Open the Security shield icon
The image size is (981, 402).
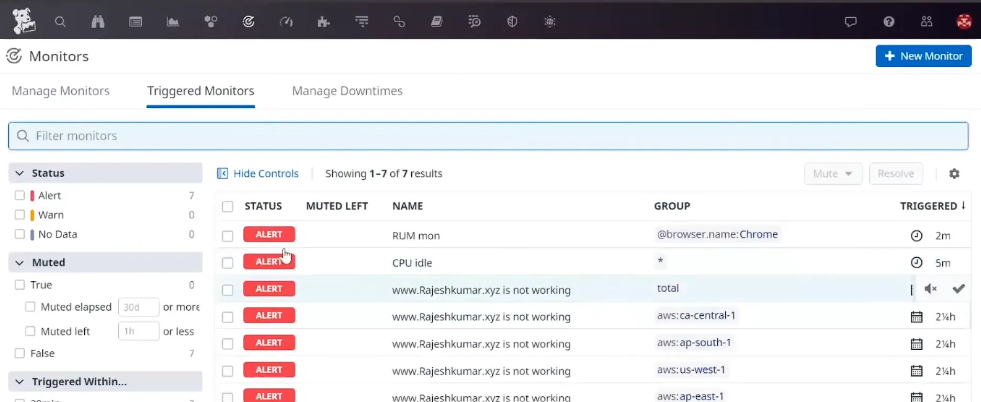[512, 21]
